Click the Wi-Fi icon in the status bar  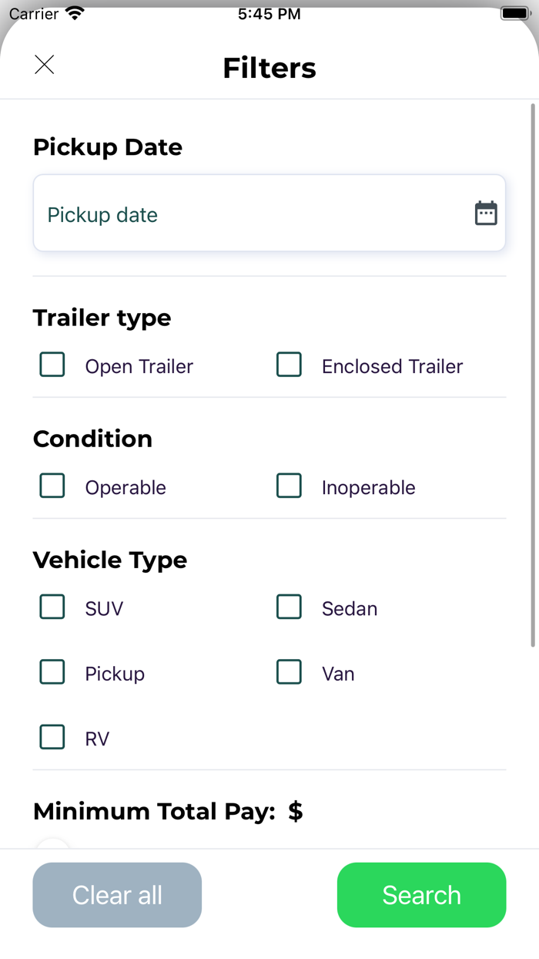[x=74, y=12]
